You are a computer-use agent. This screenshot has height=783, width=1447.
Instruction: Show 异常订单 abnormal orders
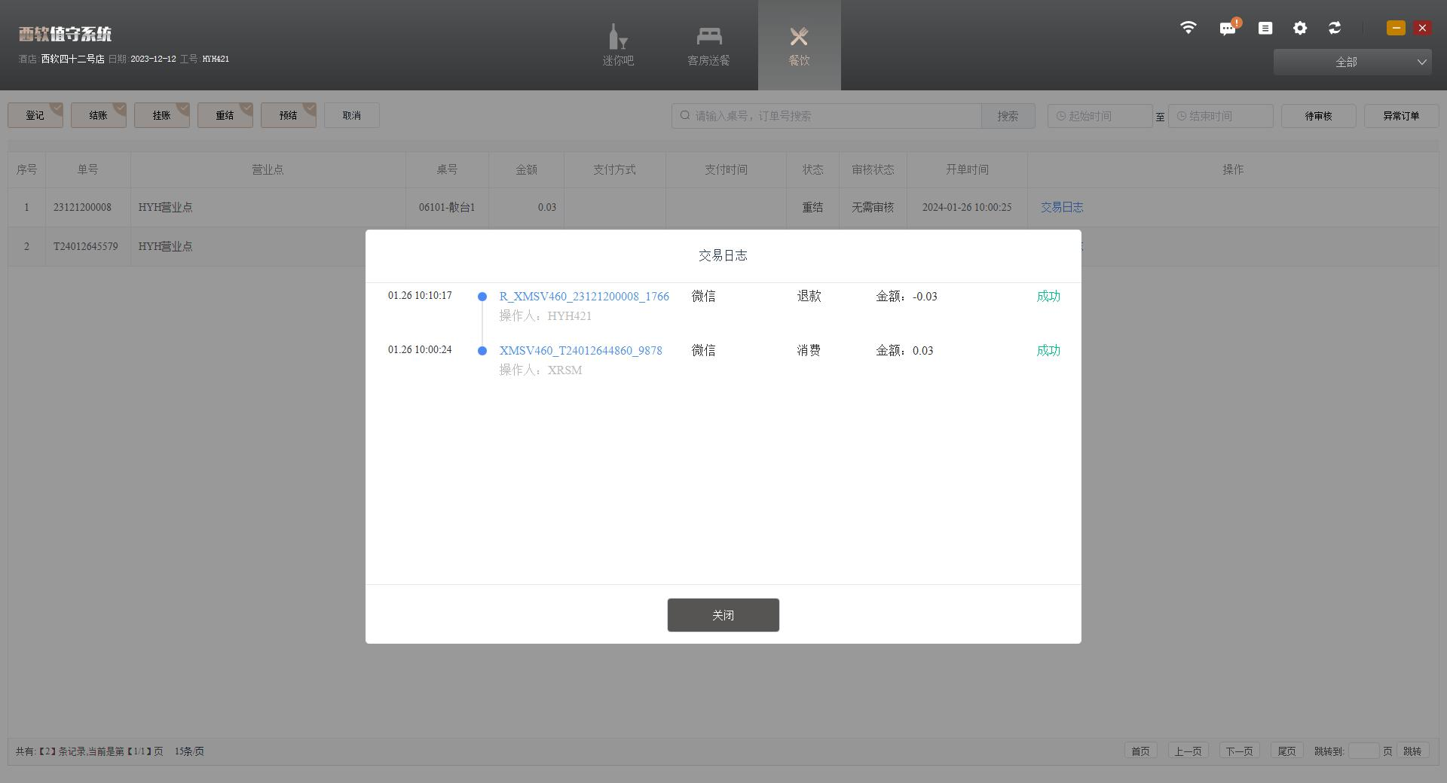tap(1401, 116)
